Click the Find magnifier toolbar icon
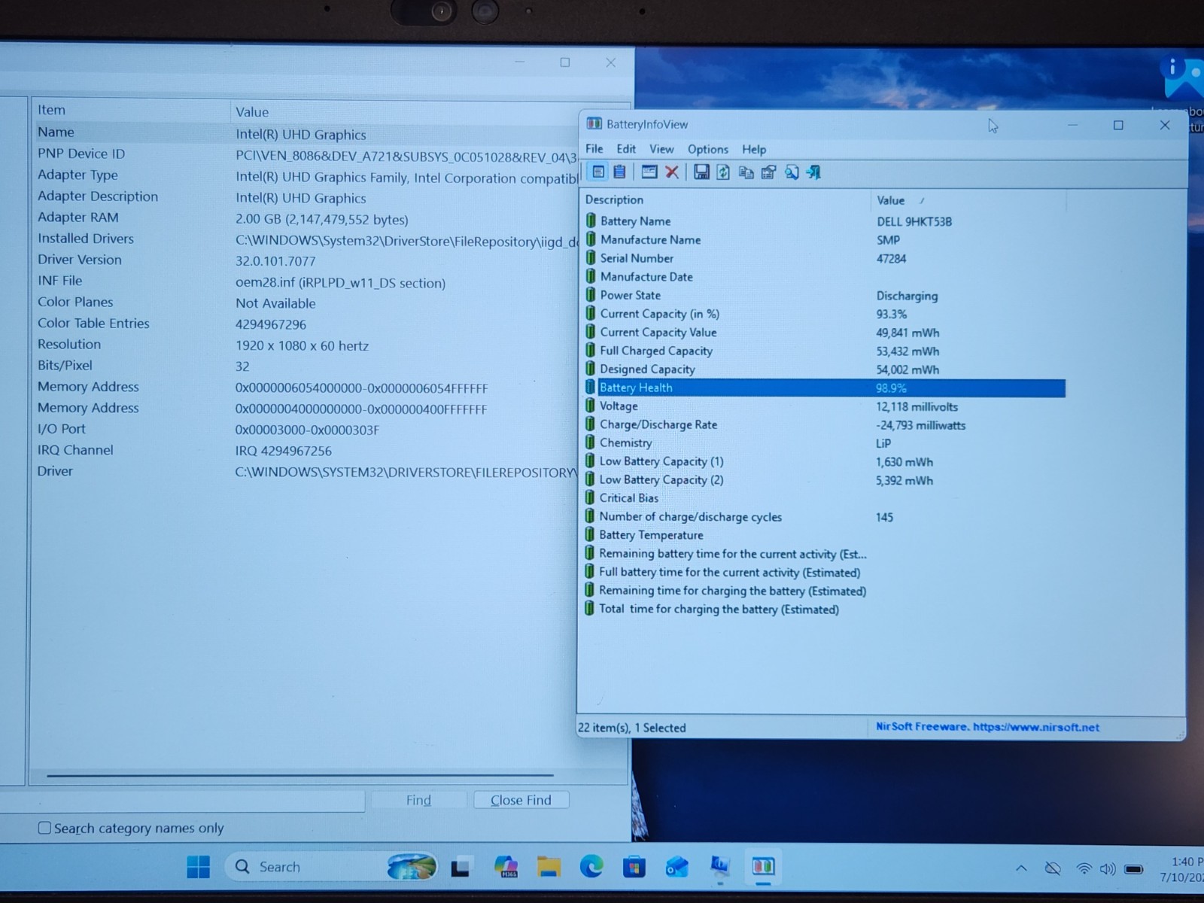Viewport: 1204px width, 903px height. click(792, 172)
